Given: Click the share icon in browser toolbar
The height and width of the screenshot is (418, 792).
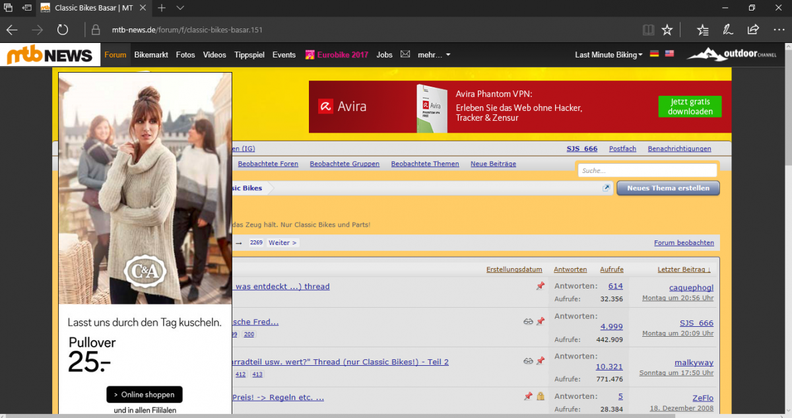Looking at the screenshot, I should click(x=752, y=30).
